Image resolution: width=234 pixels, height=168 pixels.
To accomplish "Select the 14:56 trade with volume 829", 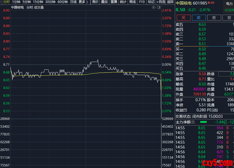I will 205,152.
